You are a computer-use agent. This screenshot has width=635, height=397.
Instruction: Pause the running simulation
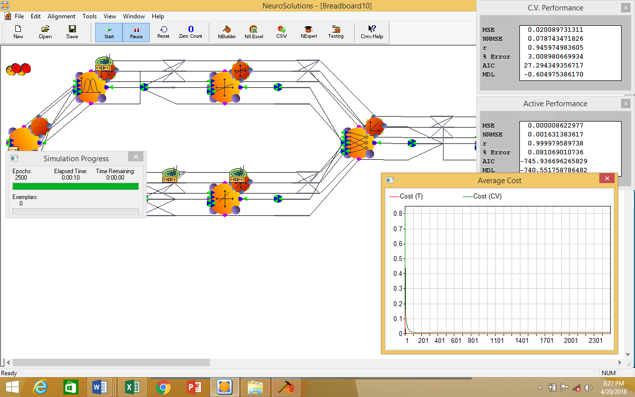(136, 32)
